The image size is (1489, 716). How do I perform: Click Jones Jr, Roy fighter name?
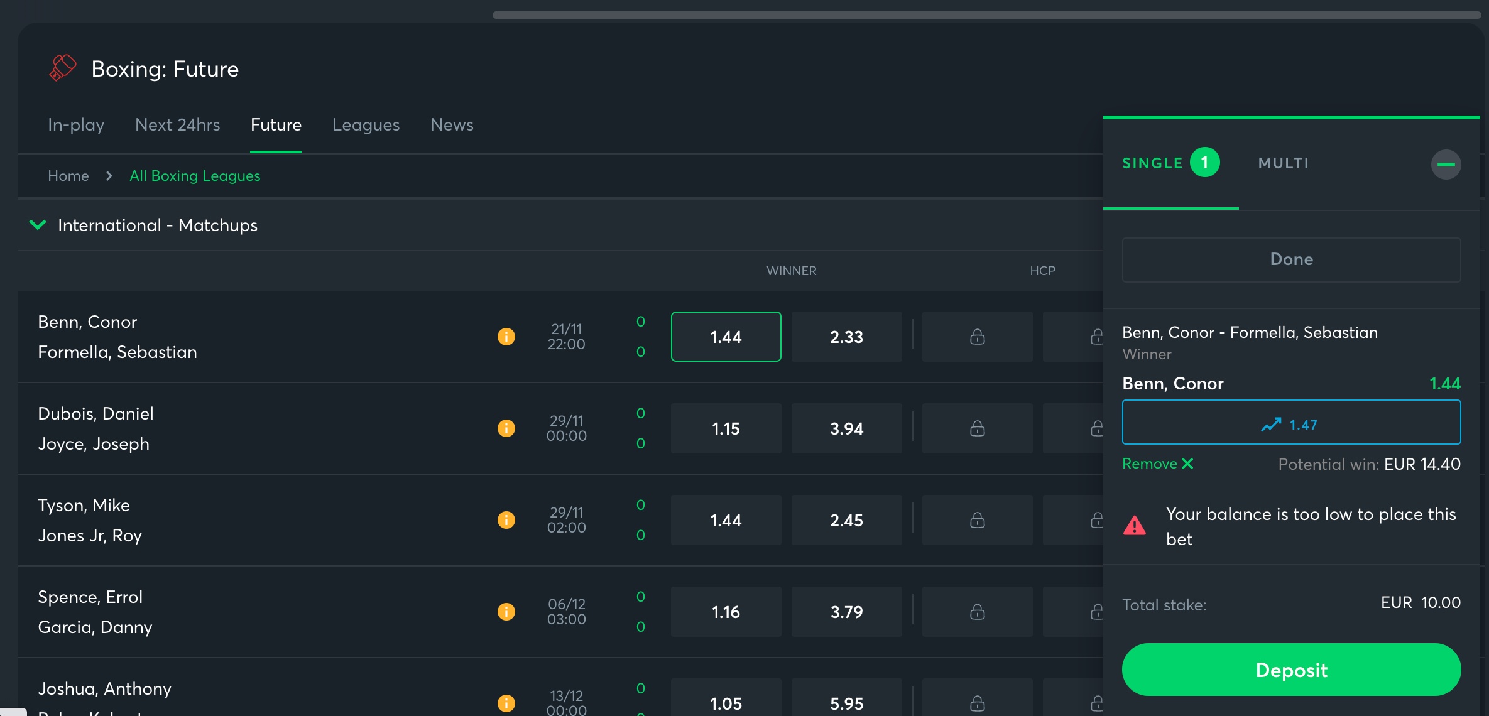(x=90, y=535)
